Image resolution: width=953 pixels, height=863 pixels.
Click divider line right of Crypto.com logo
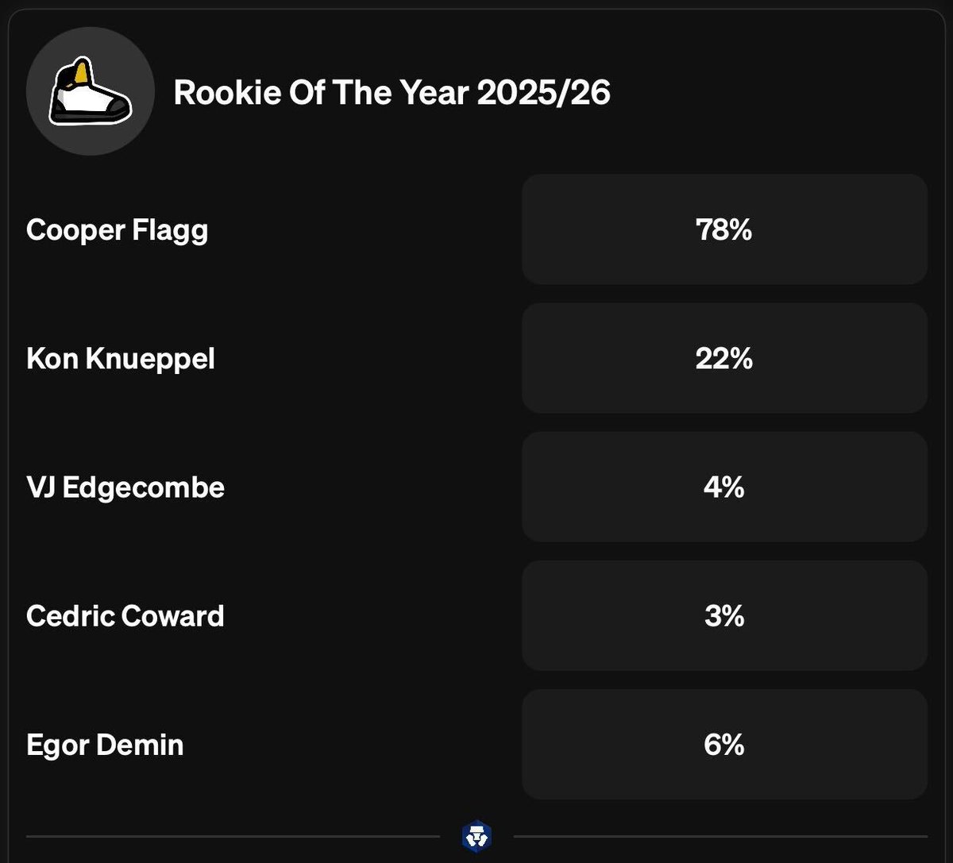(x=720, y=836)
